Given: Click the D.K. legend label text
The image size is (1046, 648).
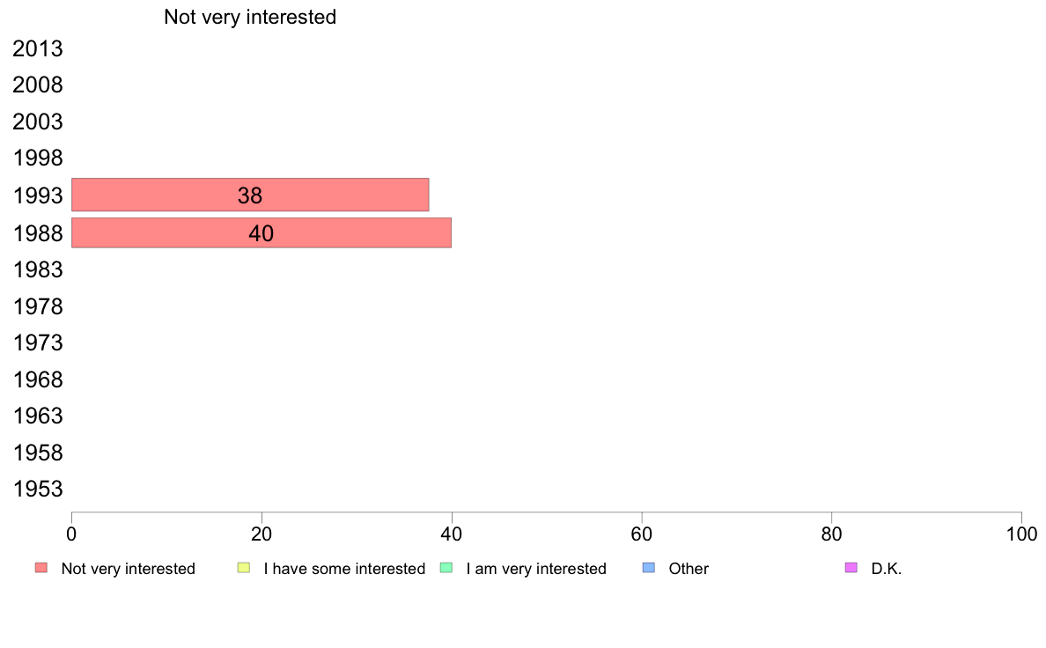Looking at the screenshot, I should click(x=887, y=569).
